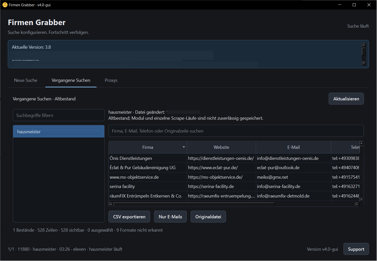Select the hausmeister entry in the list

59,132
